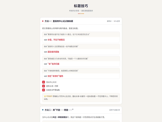
Task: Click the quote beginning 超前的人注定
Action: click(x=63, y=46)
